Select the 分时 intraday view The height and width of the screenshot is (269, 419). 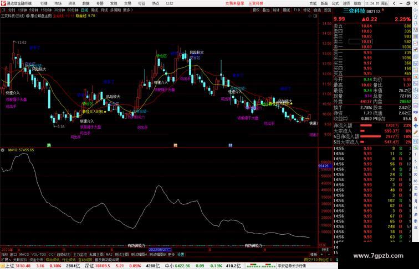click(12, 10)
